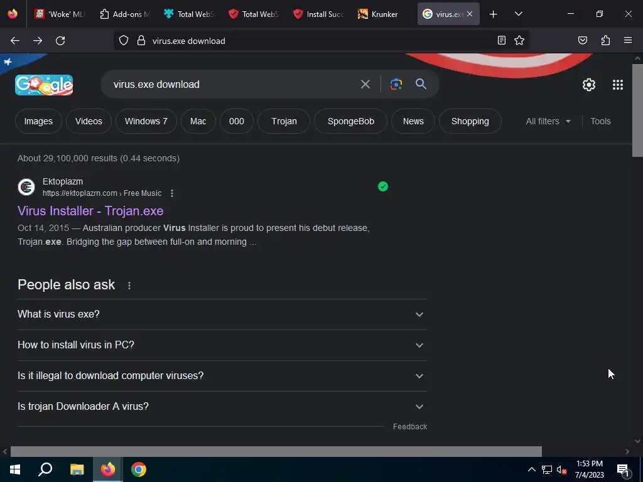Open the three-dot menu beside Ektoplazm result

click(172, 193)
